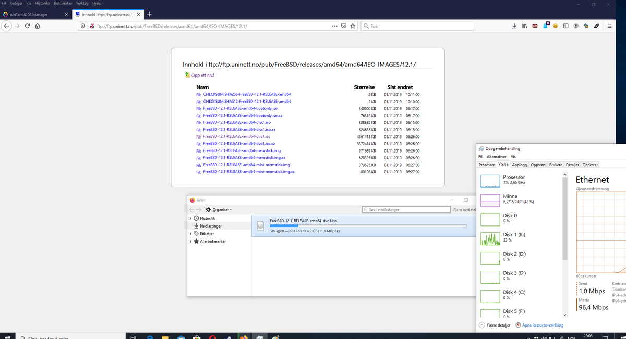626x339 pixels.
Task: Open Firefox home page icon
Action: tap(37, 26)
